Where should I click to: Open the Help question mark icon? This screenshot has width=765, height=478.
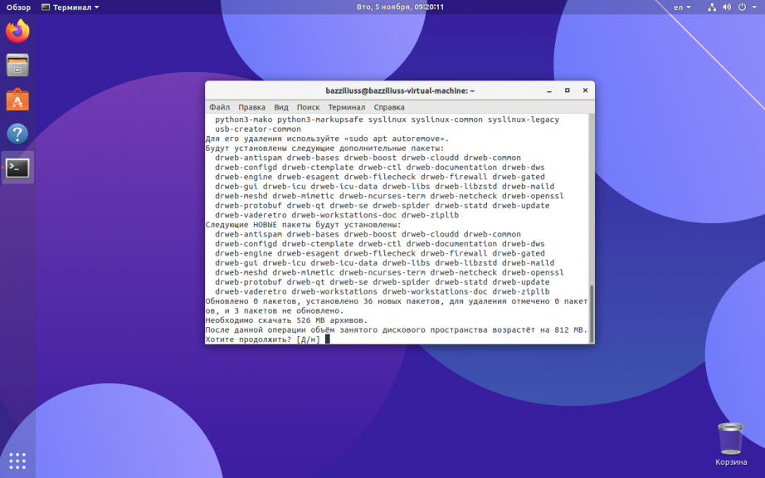coord(17,134)
